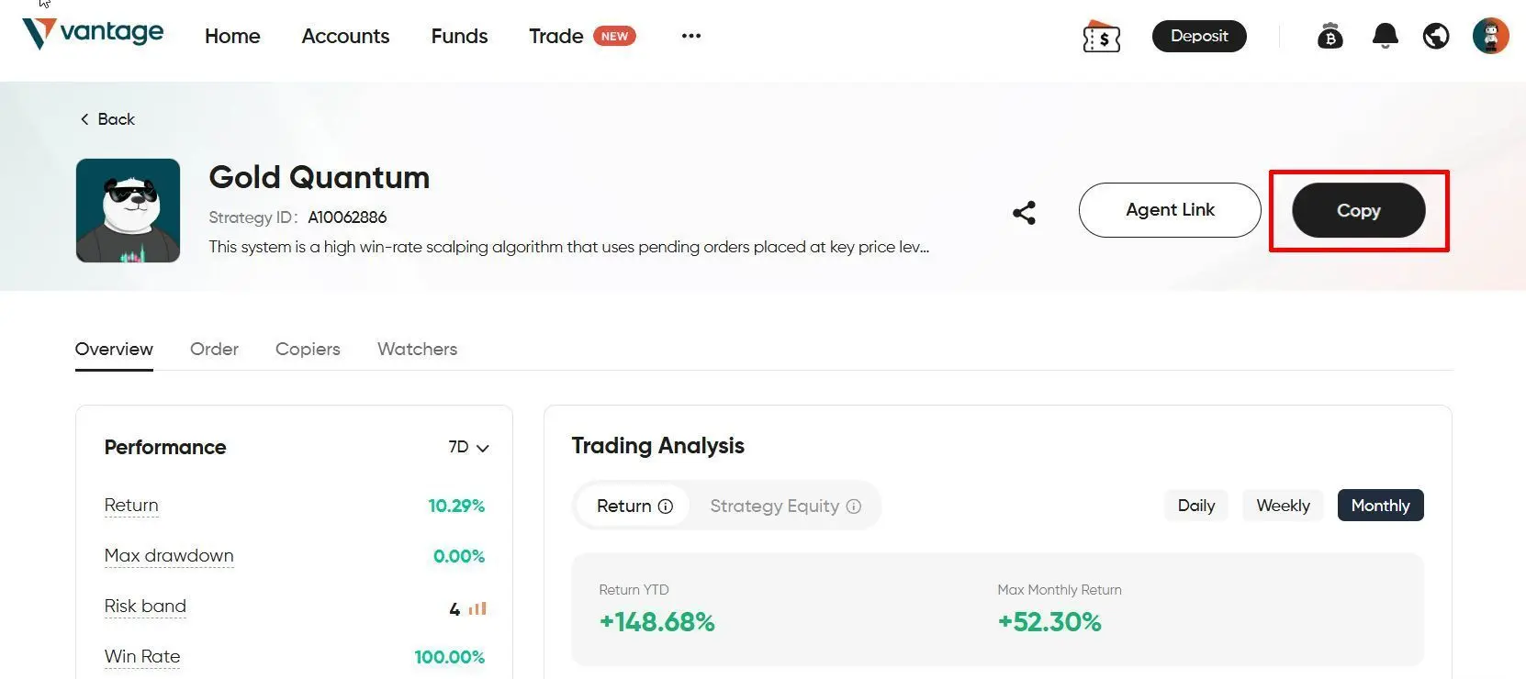Open the 7D performance period dropdown
Viewport: 1526px width, 679px height.
click(468, 447)
